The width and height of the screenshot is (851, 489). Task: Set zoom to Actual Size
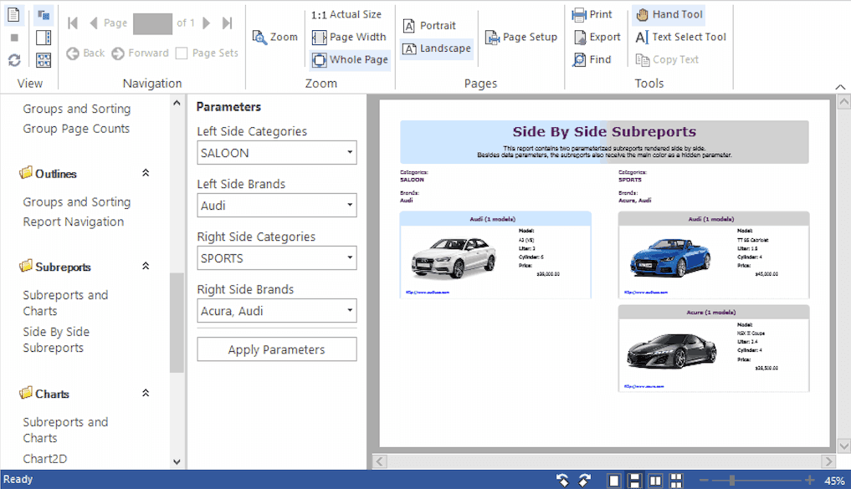click(346, 15)
